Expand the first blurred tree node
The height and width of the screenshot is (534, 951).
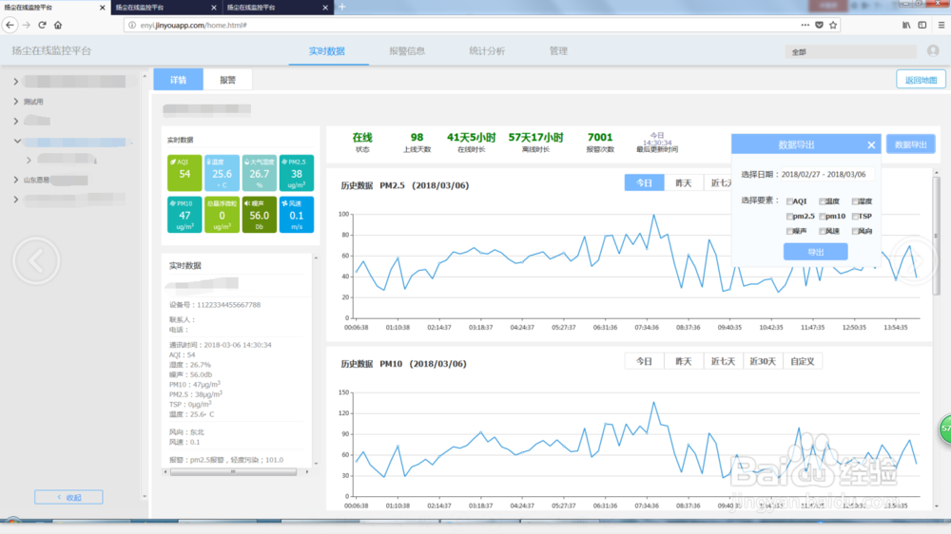(x=16, y=81)
